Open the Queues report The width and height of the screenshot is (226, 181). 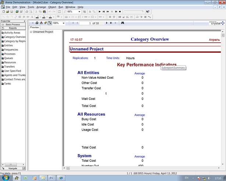click(7, 58)
